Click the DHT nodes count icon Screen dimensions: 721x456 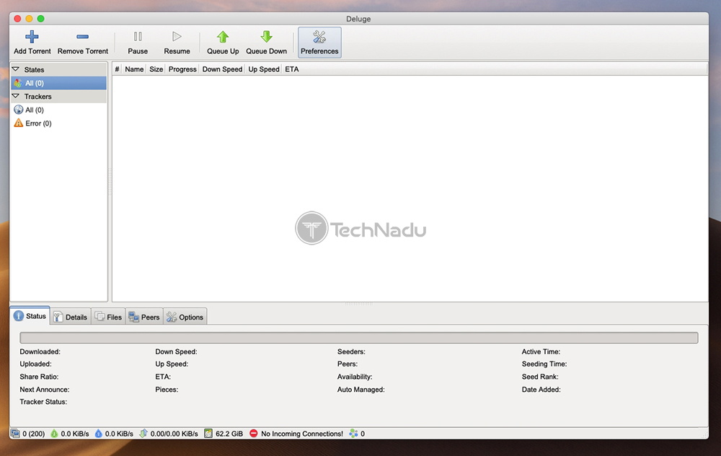coord(353,434)
